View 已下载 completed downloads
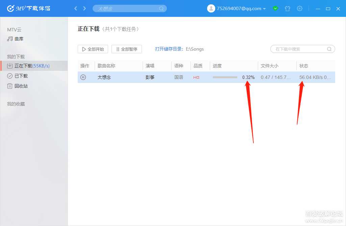The height and width of the screenshot is (226, 346). click(x=20, y=76)
